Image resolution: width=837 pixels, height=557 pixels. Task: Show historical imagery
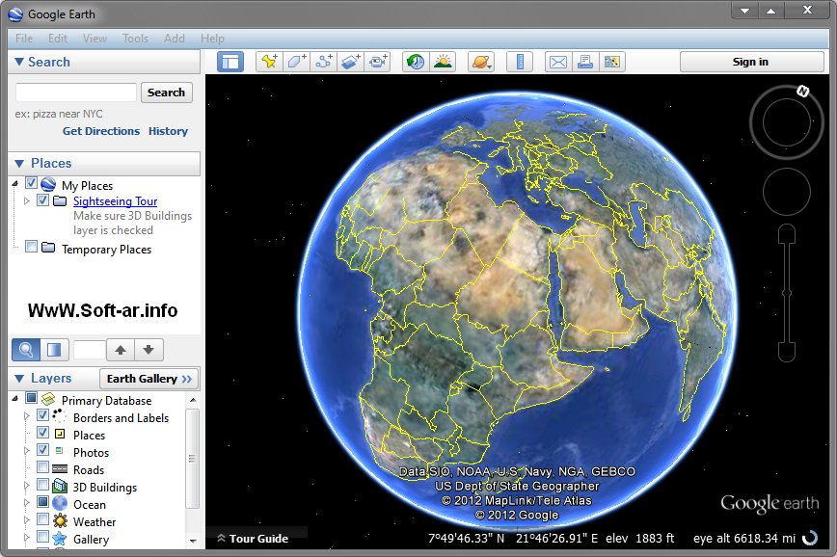pos(416,61)
